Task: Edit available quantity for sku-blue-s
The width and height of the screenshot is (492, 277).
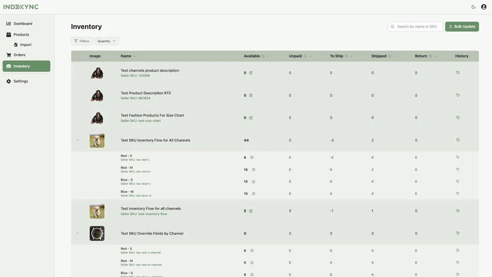Action: pos(253,182)
